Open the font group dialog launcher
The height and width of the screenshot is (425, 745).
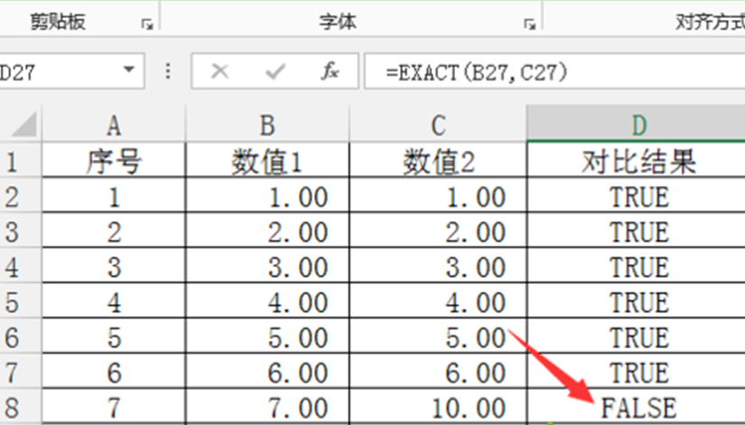click(x=529, y=26)
